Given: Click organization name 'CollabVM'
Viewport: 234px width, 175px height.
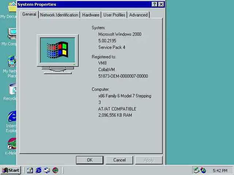Looking at the screenshot, I should pos(106,70).
